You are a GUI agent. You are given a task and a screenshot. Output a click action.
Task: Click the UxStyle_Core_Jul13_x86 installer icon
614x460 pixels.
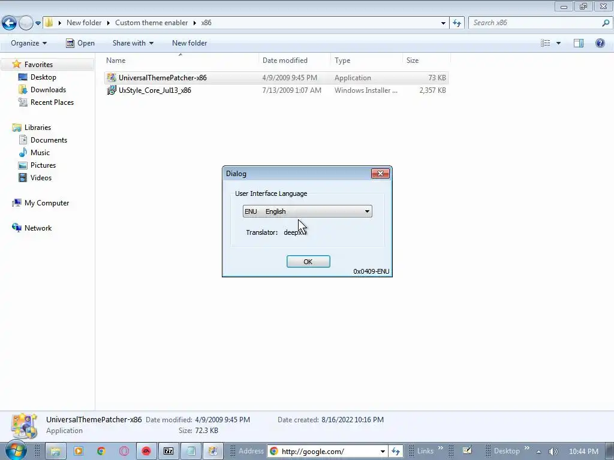pyautogui.click(x=112, y=90)
